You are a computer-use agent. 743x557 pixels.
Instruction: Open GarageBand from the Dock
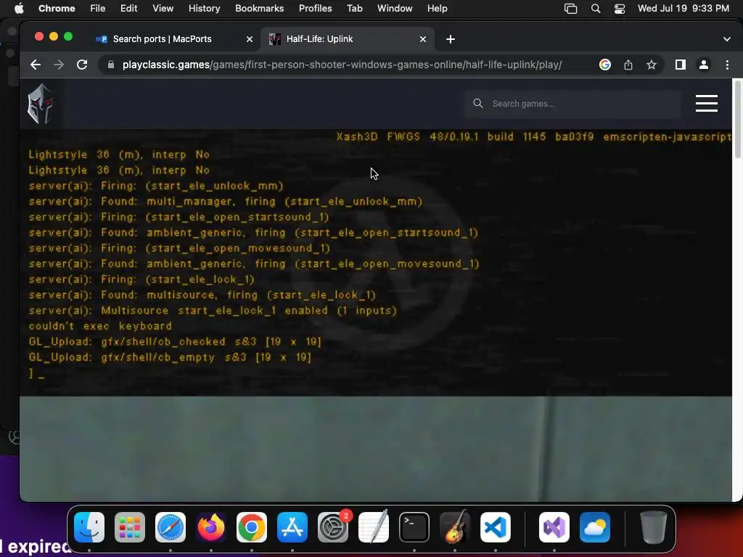pyautogui.click(x=455, y=527)
